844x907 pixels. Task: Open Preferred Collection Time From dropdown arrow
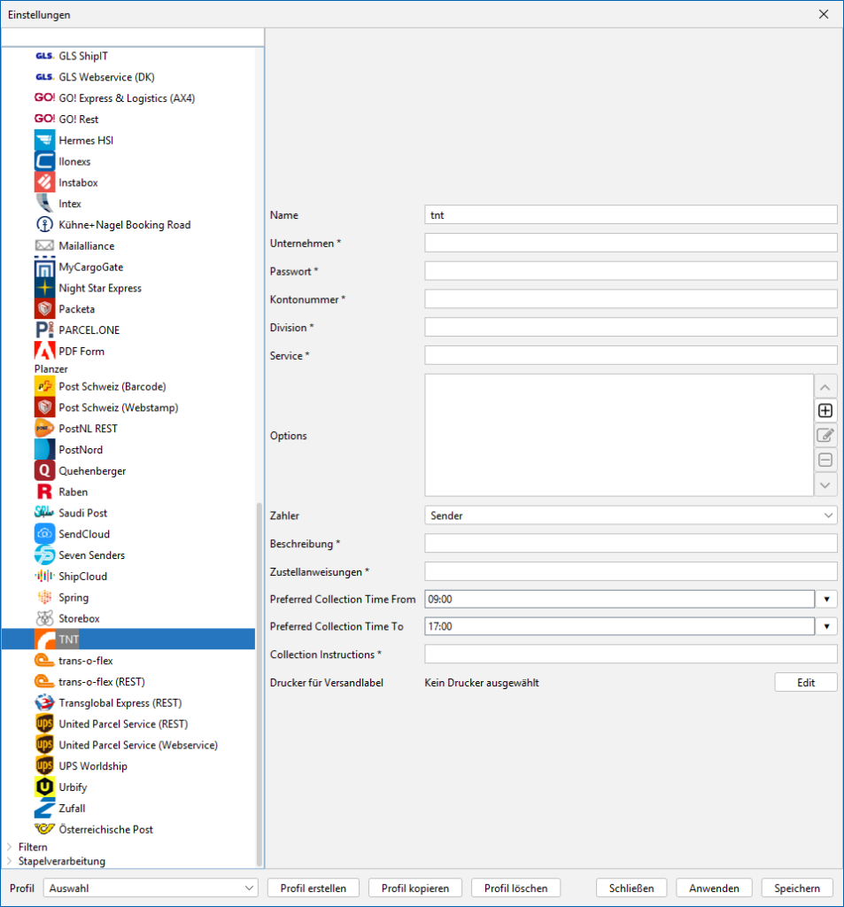pos(826,600)
